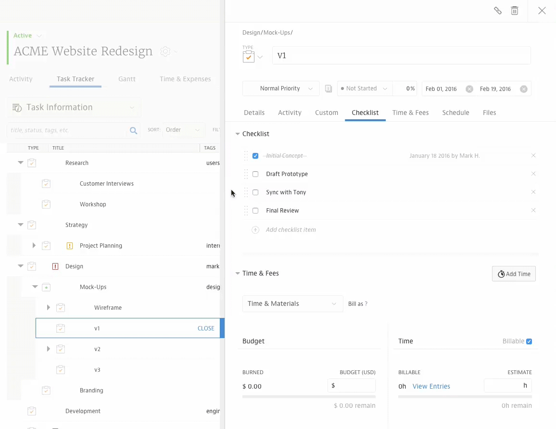Uncheck the Initial Concept checkbox
The height and width of the screenshot is (429, 556).
255,156
